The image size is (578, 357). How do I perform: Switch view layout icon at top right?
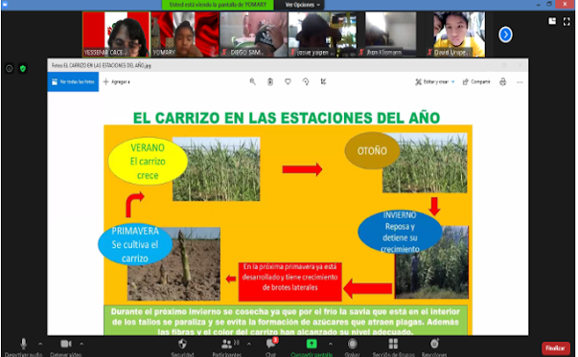click(552, 21)
